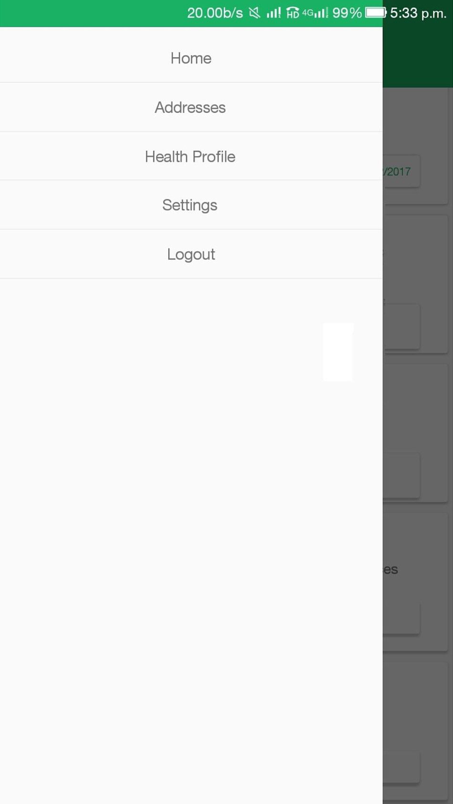Tap the 20.00b/s network speed indicator
Screen dimensions: 453x804
(x=215, y=13)
